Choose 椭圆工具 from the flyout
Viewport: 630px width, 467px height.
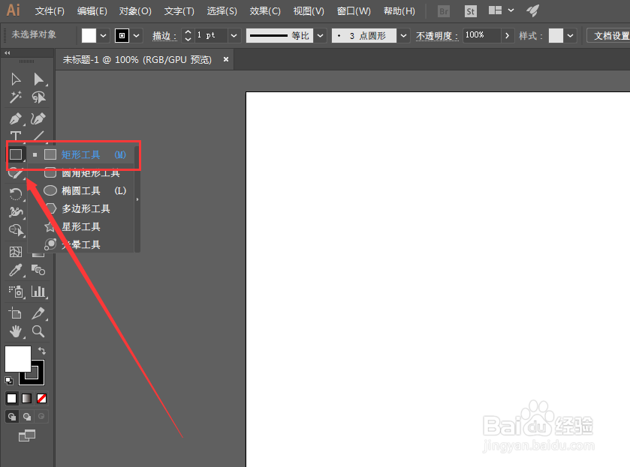click(x=81, y=190)
